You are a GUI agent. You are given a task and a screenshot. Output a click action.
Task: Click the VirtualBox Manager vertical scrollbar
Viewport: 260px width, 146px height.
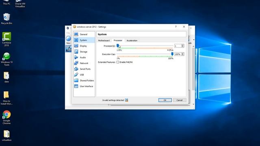click(193, 69)
